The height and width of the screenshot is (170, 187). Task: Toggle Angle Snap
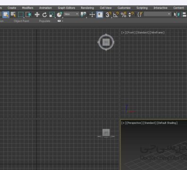click(x=116, y=15)
